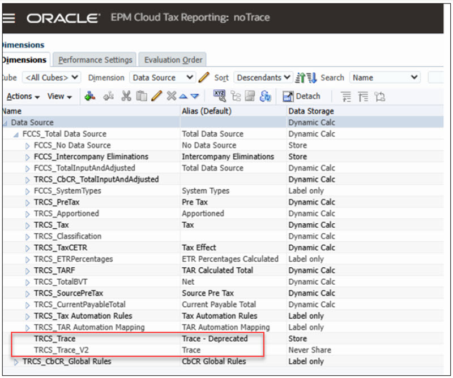Click the Paste clipboard icon
The image size is (453, 378).
point(142,96)
